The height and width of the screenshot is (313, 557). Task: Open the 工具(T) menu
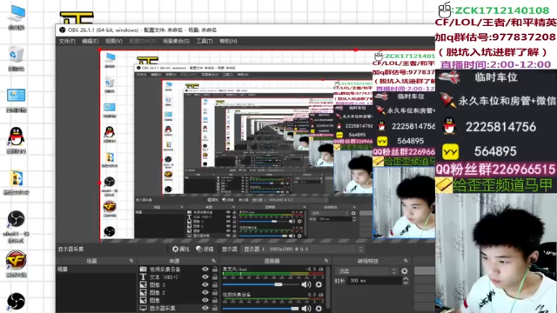(205, 41)
